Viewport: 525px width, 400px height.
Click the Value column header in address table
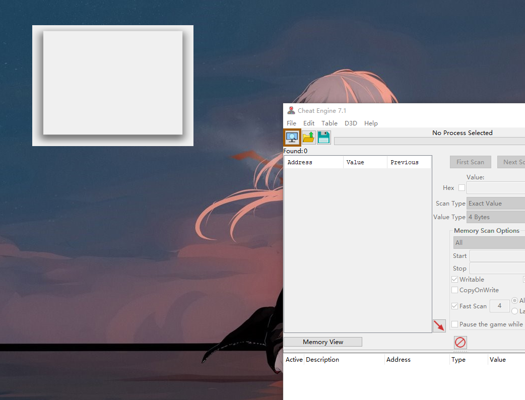coord(506,360)
